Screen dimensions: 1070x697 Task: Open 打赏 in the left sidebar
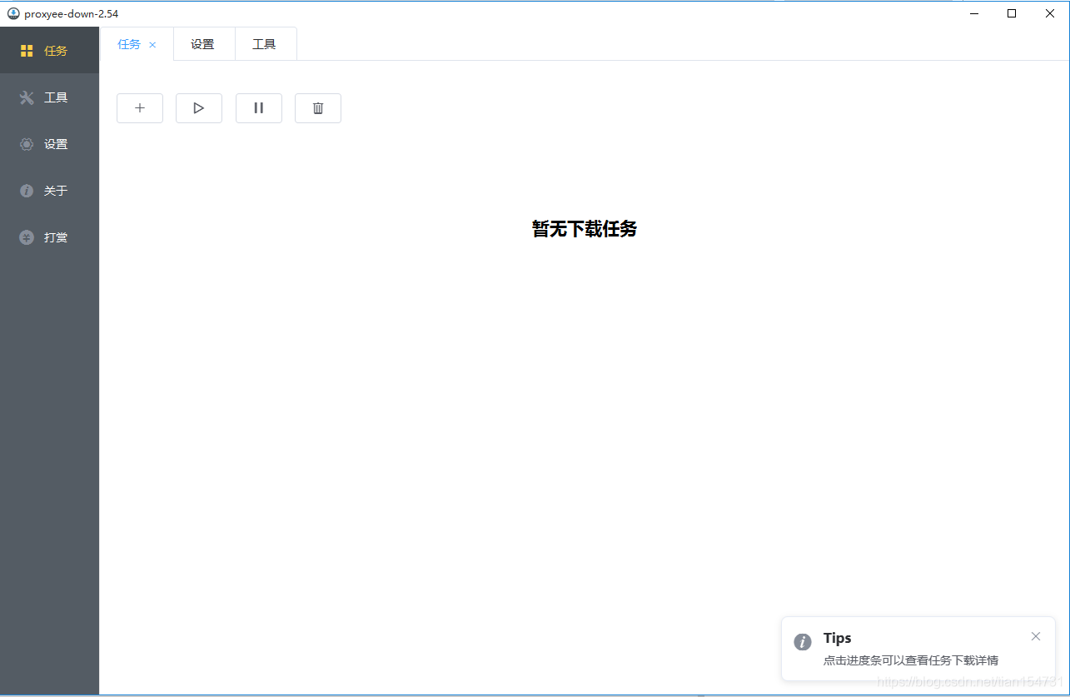pyautogui.click(x=49, y=237)
